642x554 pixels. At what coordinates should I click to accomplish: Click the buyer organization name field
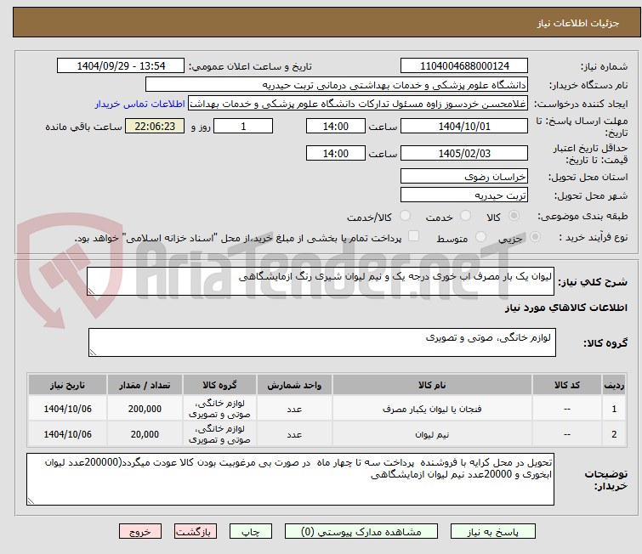click(337, 85)
